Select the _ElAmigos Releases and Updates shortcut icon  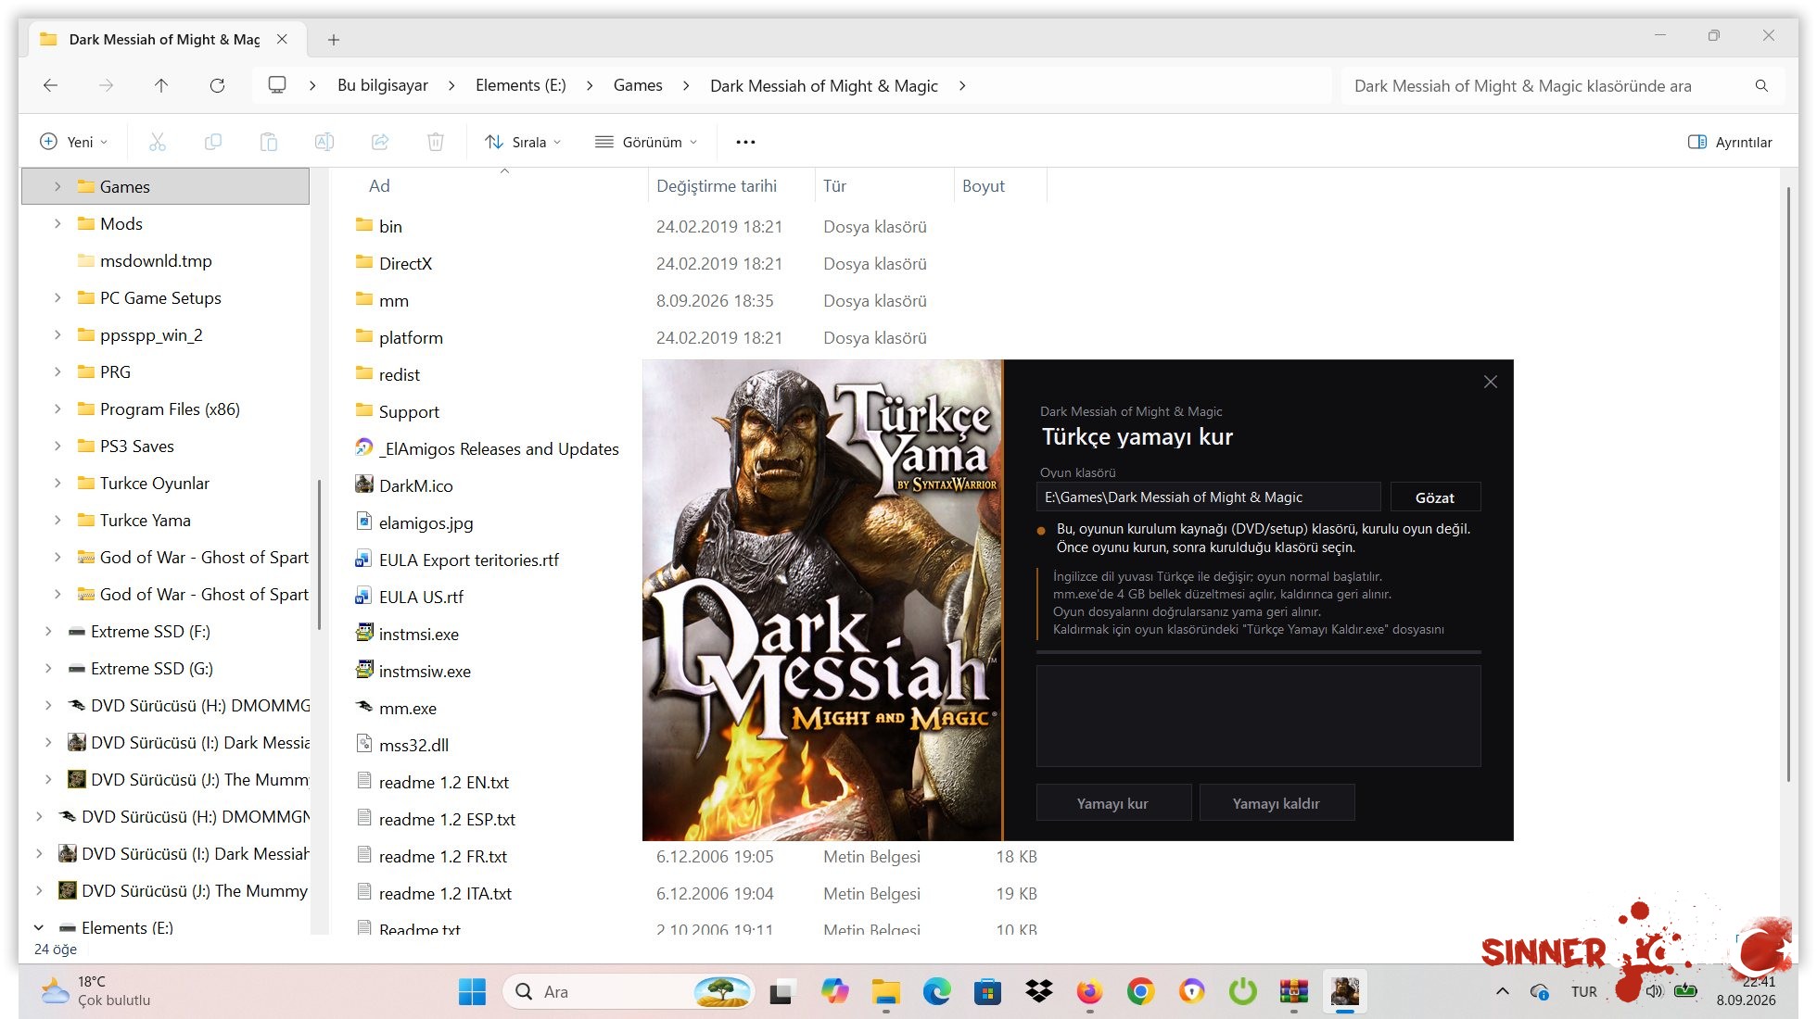364,448
